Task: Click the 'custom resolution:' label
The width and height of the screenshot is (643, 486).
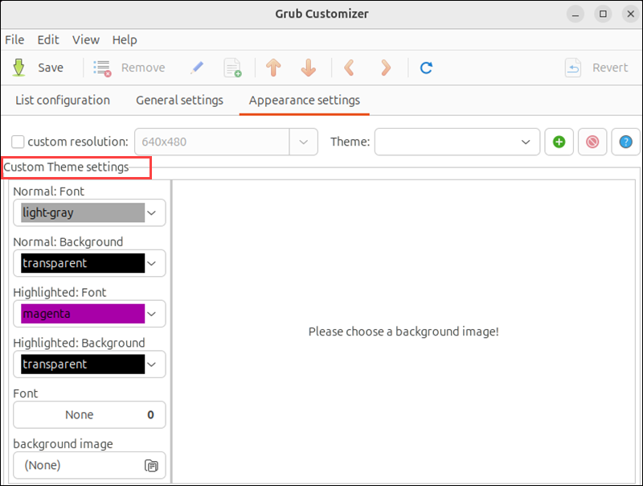Action: point(78,142)
